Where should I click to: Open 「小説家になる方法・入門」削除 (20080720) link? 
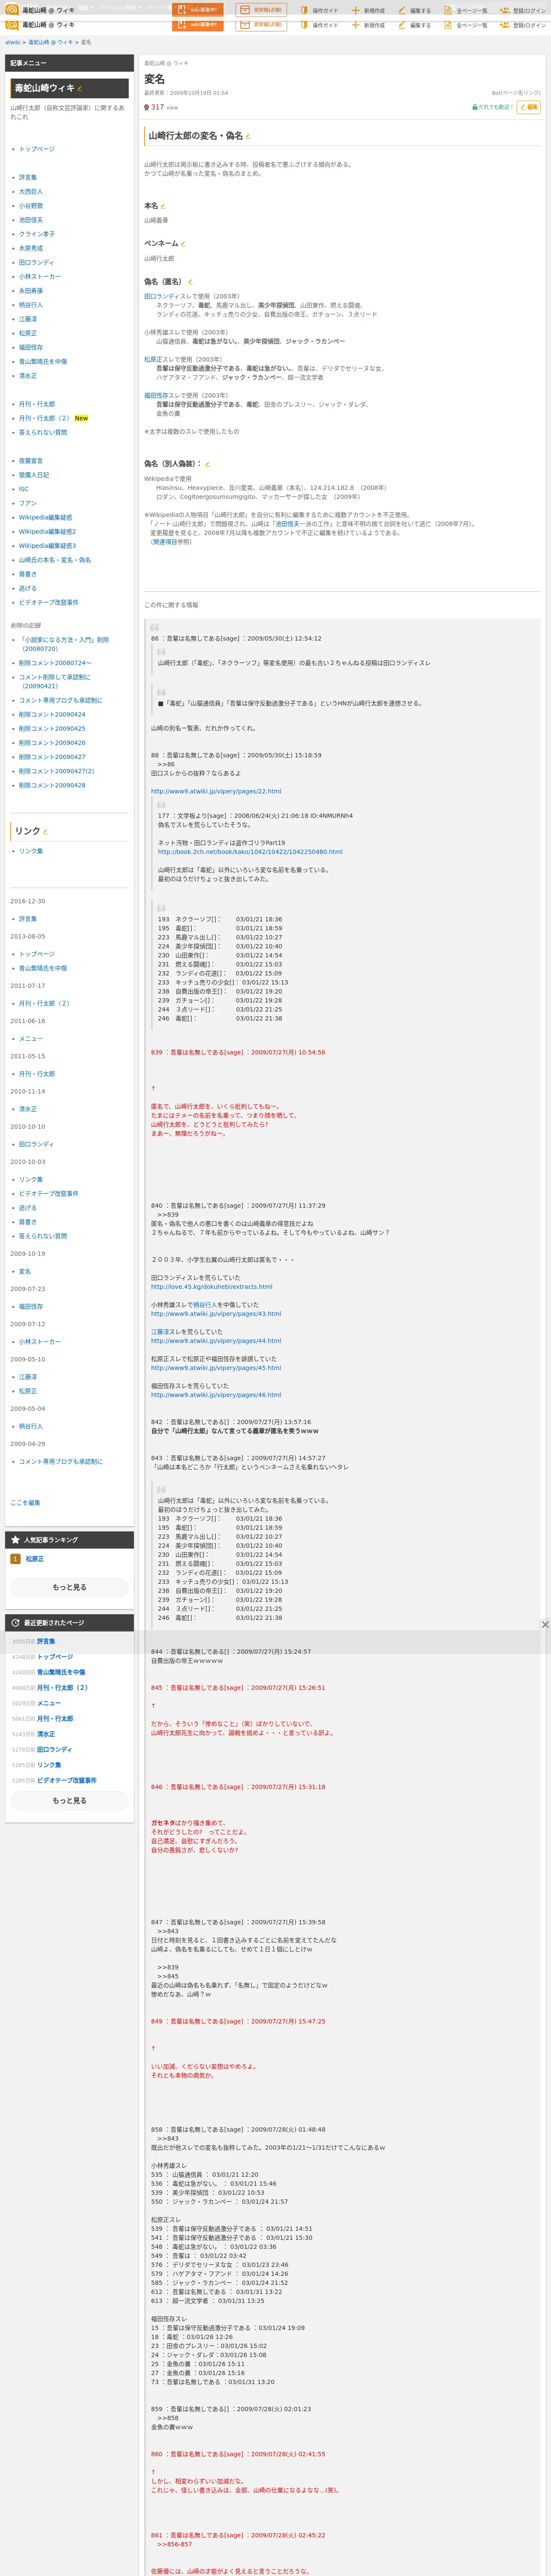pos(64,644)
